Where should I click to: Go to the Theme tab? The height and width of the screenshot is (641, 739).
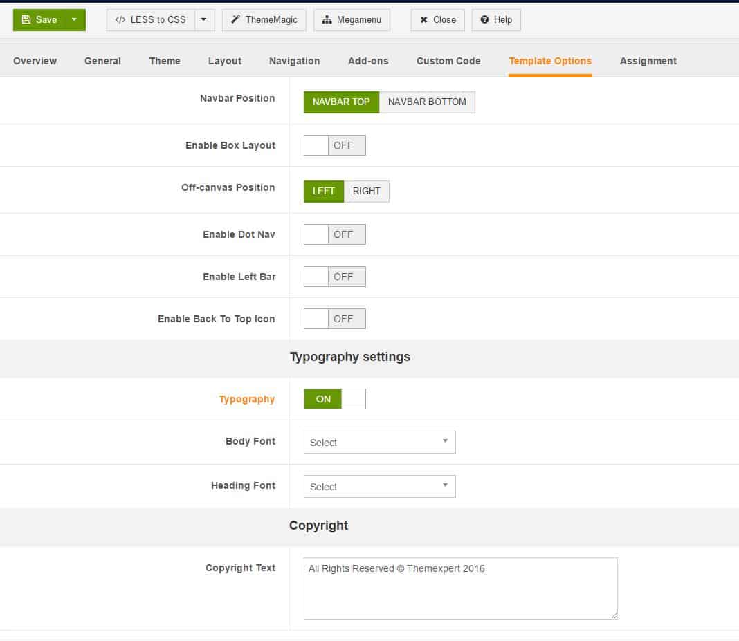click(165, 62)
